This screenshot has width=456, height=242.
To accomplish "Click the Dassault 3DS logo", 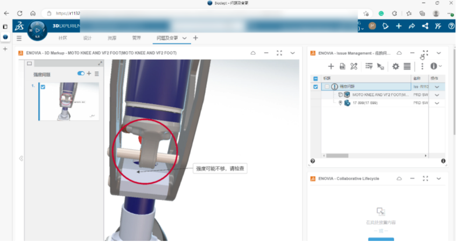I will coord(19,26).
